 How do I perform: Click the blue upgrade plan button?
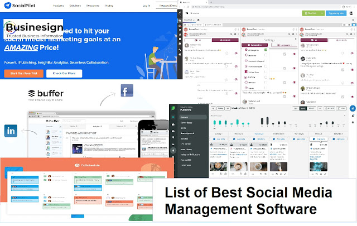(336, 13)
